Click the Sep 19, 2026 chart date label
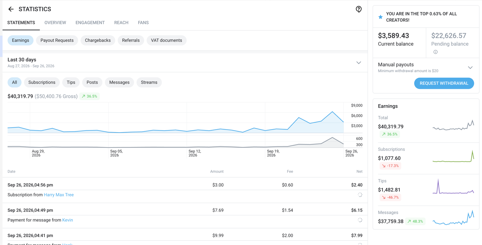 click(273, 153)
